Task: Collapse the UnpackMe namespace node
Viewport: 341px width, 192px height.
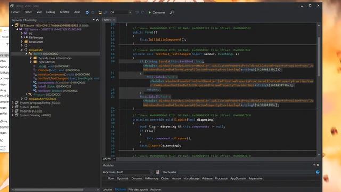Action: point(22,50)
